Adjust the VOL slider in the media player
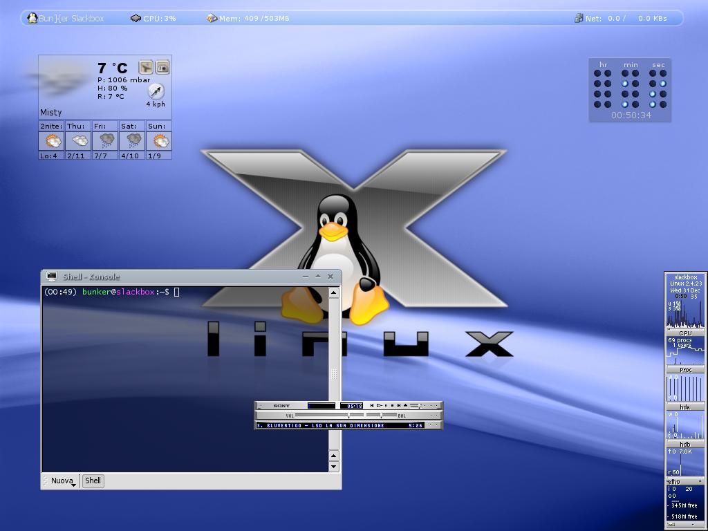708x531 pixels. [x=329, y=415]
